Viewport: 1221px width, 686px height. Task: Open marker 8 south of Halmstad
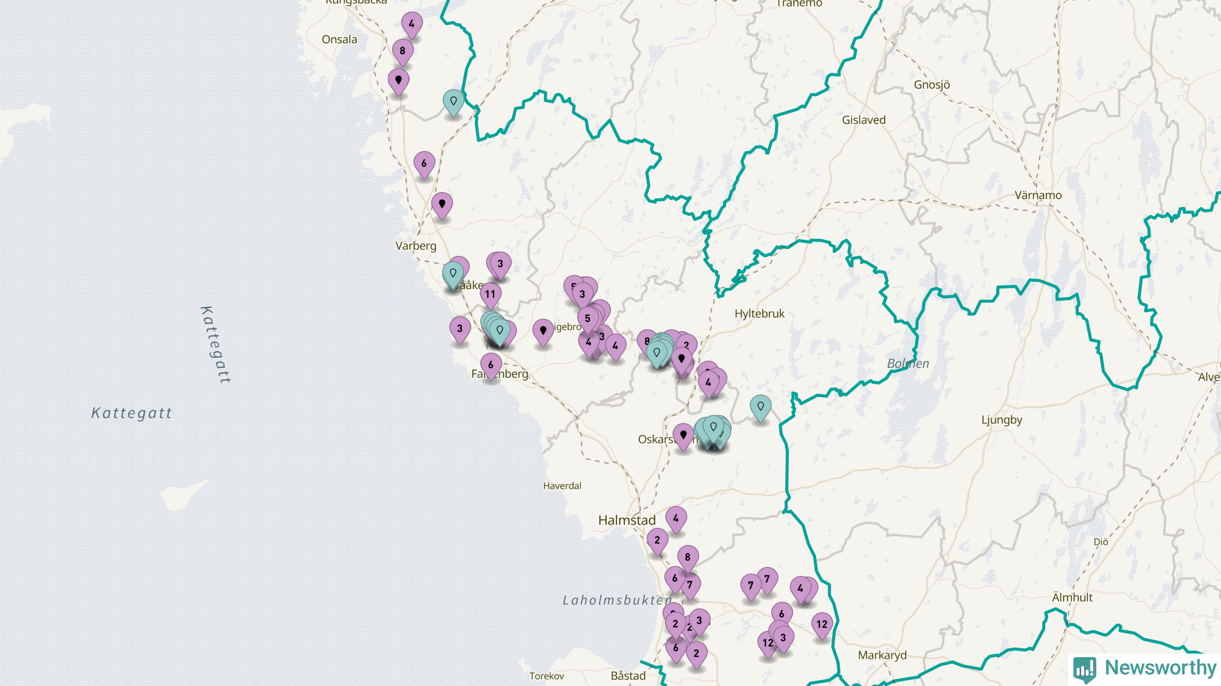(688, 559)
